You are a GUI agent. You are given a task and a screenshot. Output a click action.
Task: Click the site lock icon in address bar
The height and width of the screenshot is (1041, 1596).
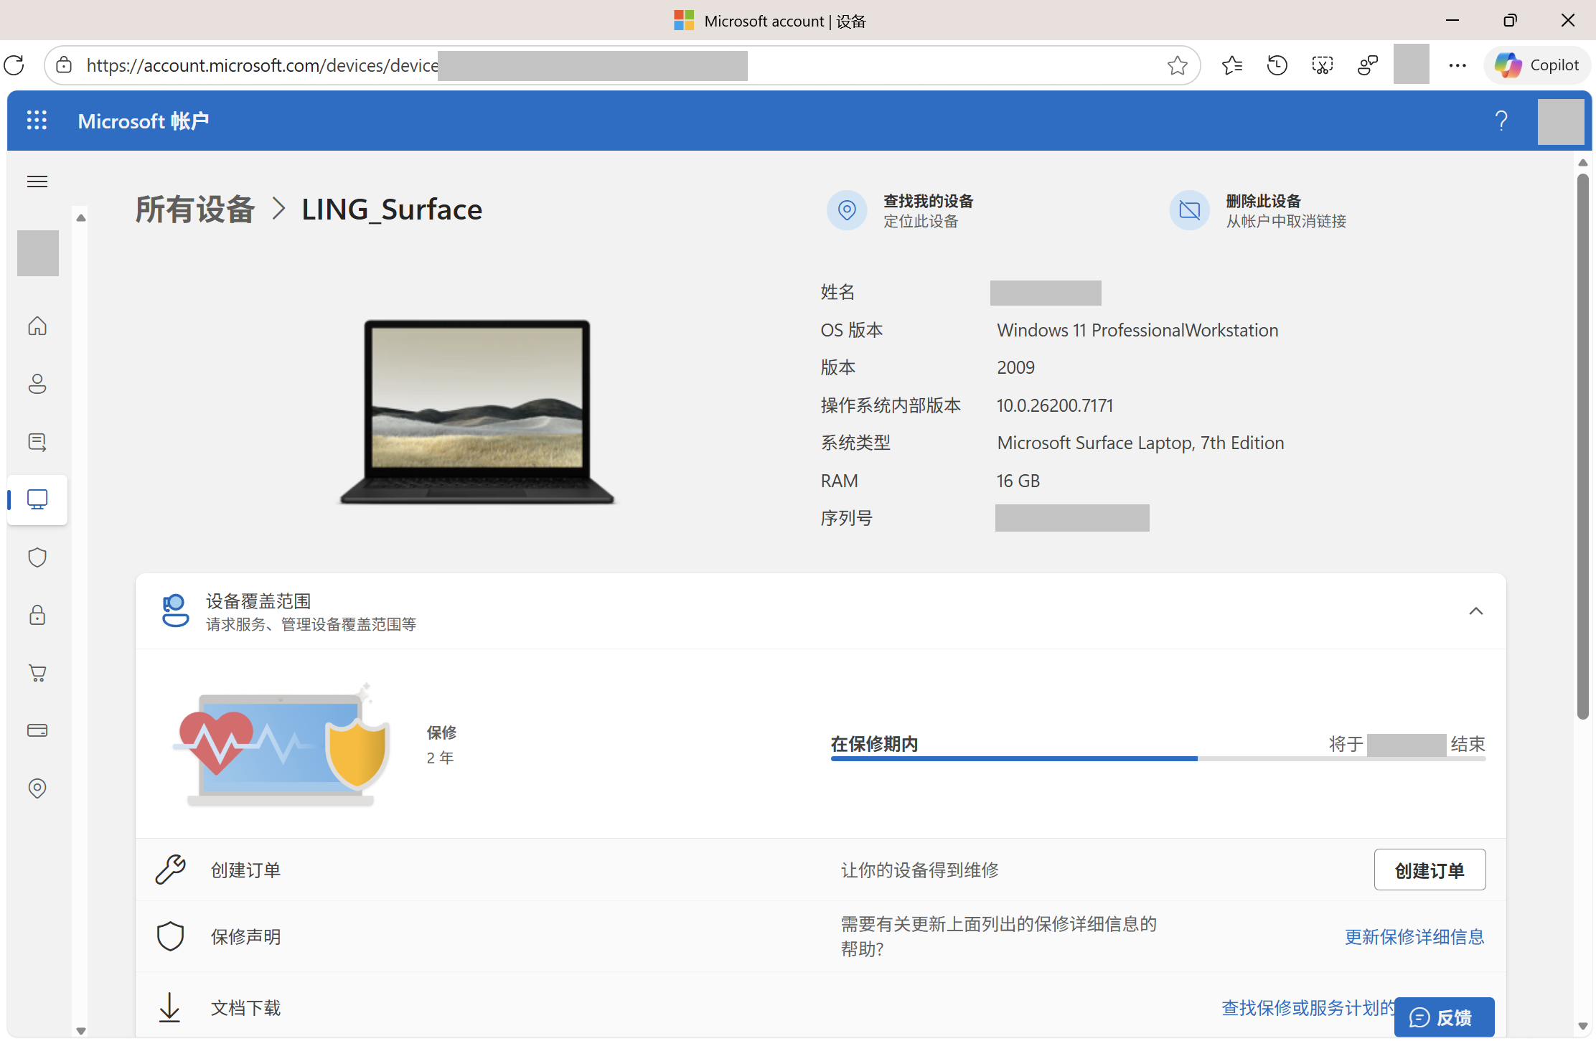point(64,65)
